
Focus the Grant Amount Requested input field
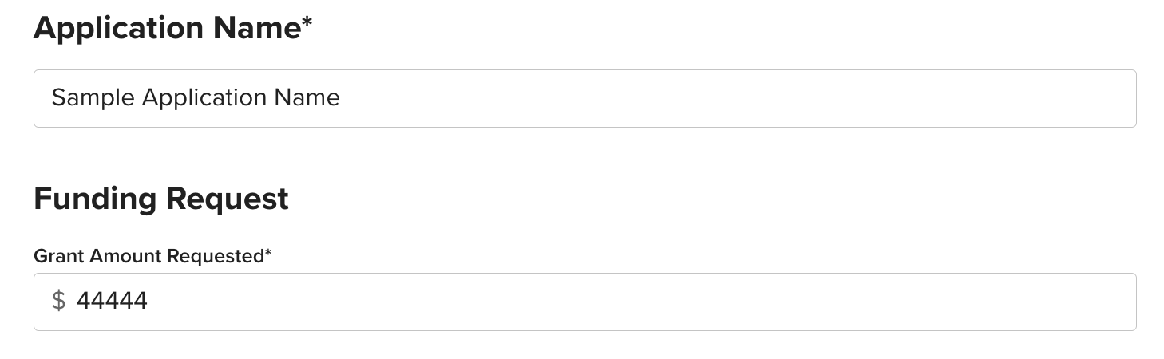[x=584, y=302]
